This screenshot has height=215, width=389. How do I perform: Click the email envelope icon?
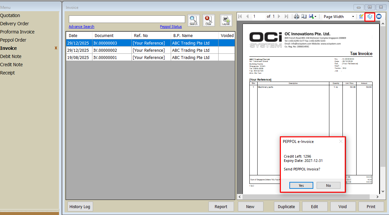tap(379, 16)
